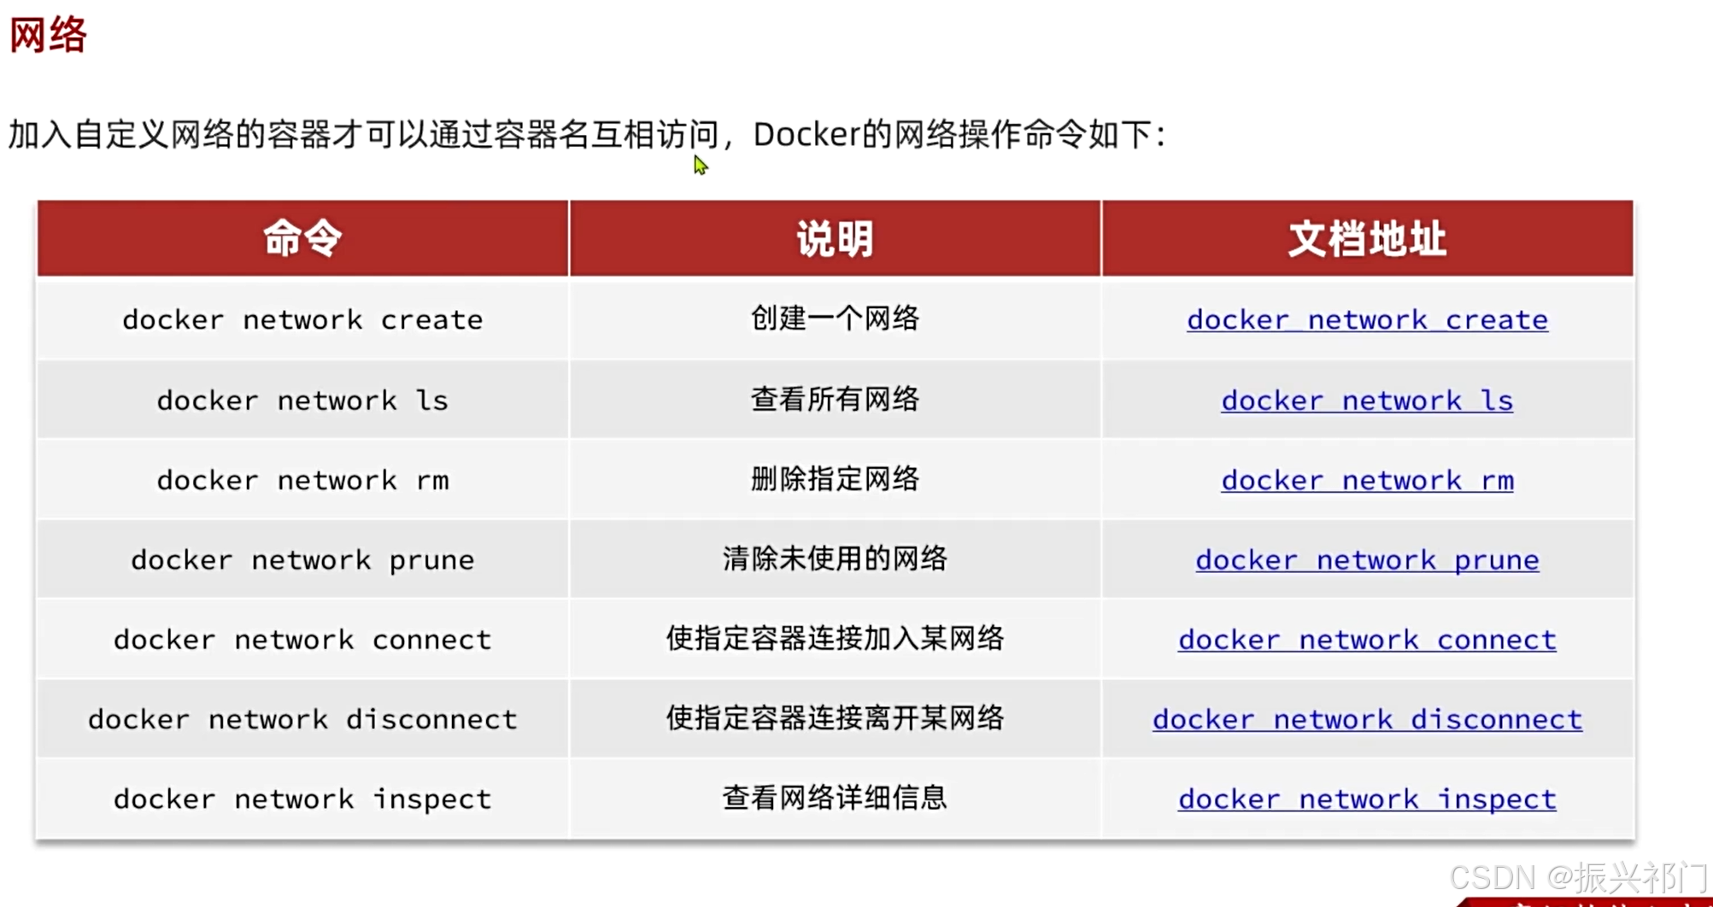Select the docker network ls command cell
This screenshot has width=1713, height=907.
coord(302,401)
